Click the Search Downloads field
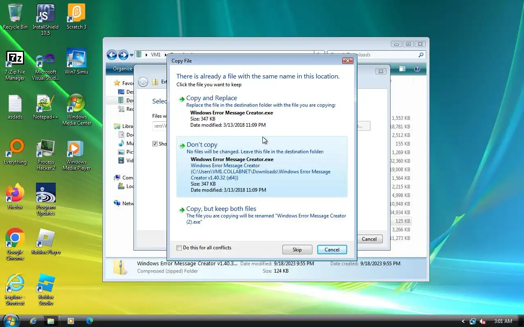The width and height of the screenshot is (524, 327). 377,55
